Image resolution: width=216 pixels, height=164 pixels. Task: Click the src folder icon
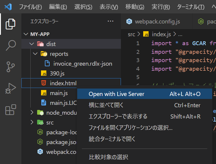(x=40, y=122)
